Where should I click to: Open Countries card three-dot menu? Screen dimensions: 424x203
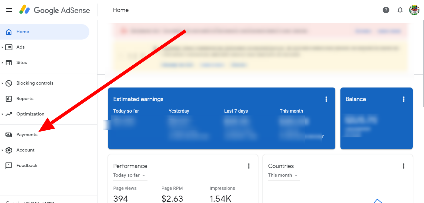404,166
